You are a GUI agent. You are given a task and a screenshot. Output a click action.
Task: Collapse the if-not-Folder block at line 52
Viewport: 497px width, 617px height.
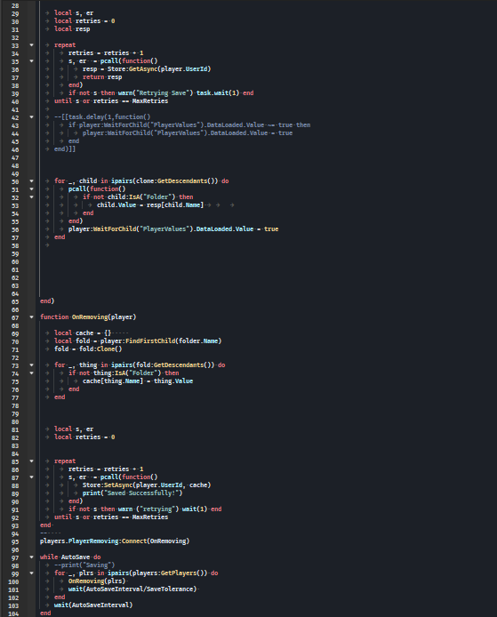click(31, 197)
